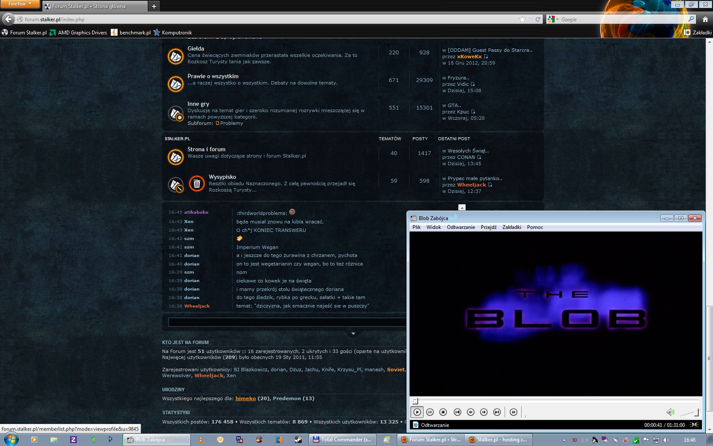
Task: Pause the video in the media player
Action: click(x=430, y=412)
